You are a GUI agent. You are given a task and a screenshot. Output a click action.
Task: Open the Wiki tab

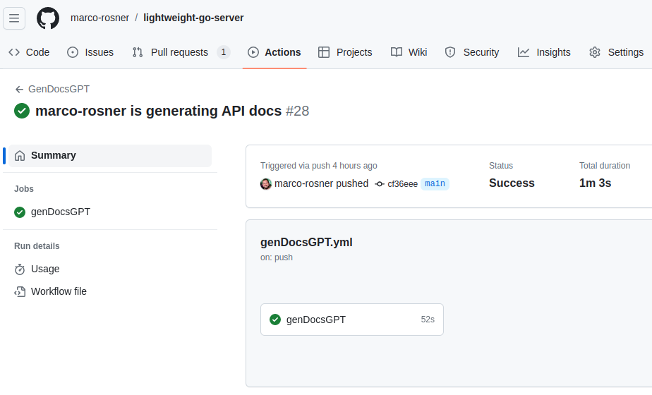coord(409,52)
